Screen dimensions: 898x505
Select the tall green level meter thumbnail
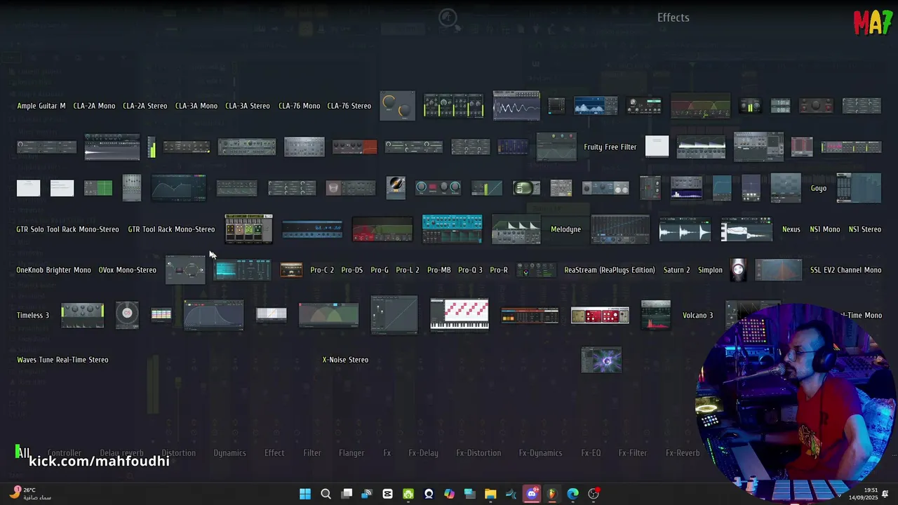(152, 147)
